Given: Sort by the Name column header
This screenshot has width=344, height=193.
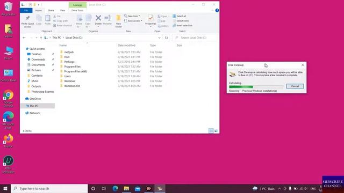Looking at the screenshot, I should point(63,45).
